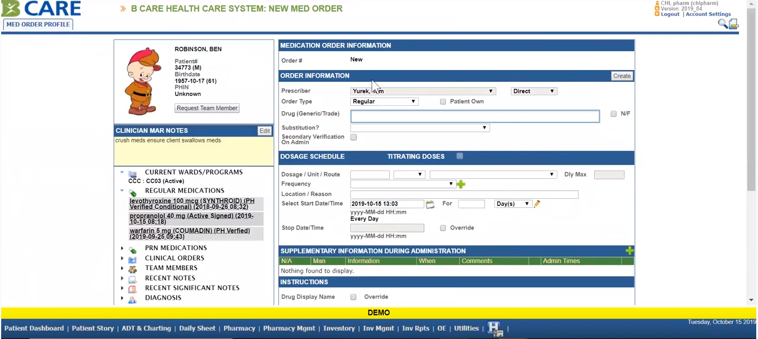The width and height of the screenshot is (758, 339).
Task: Expand the PRN Medications tree section
Action: click(x=122, y=248)
